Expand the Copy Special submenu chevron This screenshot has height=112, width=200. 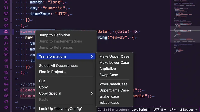click(92, 93)
